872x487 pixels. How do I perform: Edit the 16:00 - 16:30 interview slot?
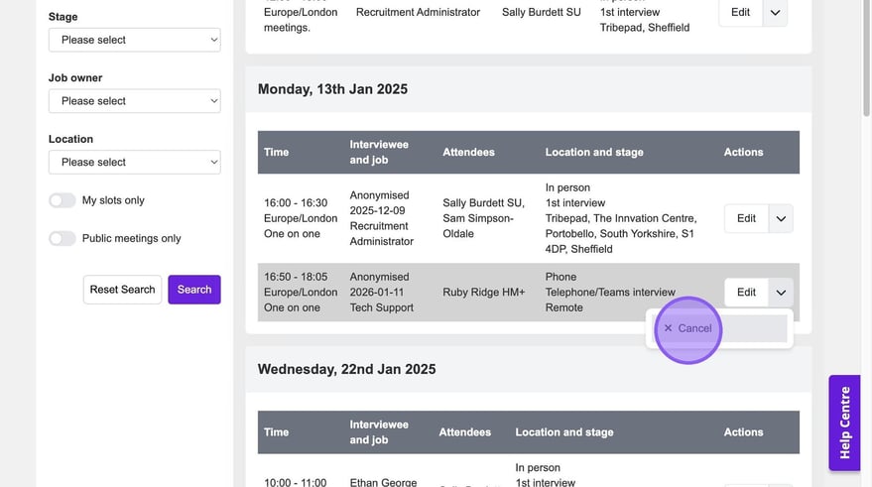pyautogui.click(x=746, y=218)
